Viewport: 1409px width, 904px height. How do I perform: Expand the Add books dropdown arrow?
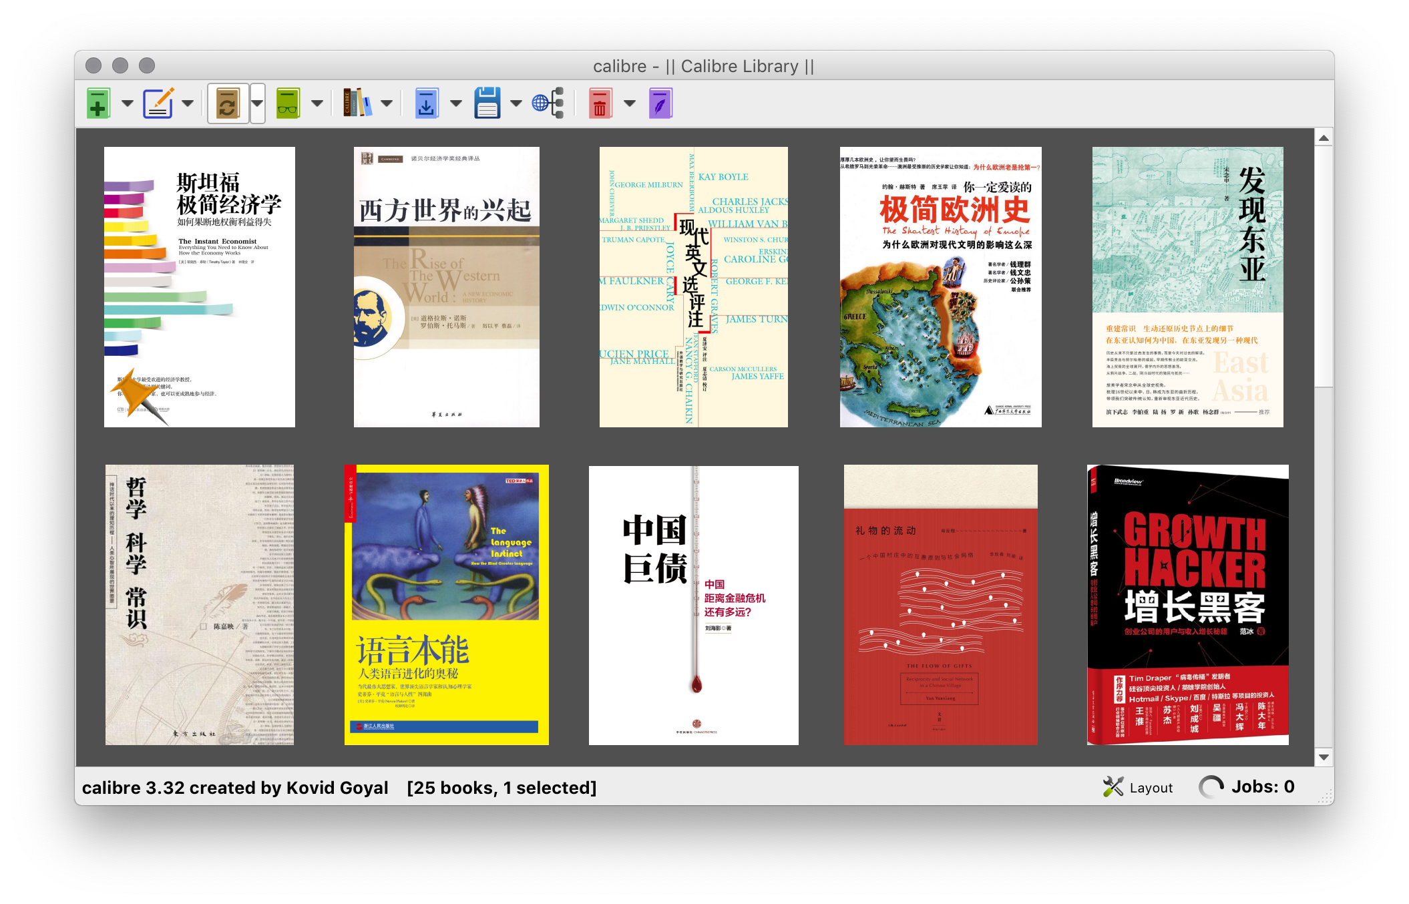point(127,103)
